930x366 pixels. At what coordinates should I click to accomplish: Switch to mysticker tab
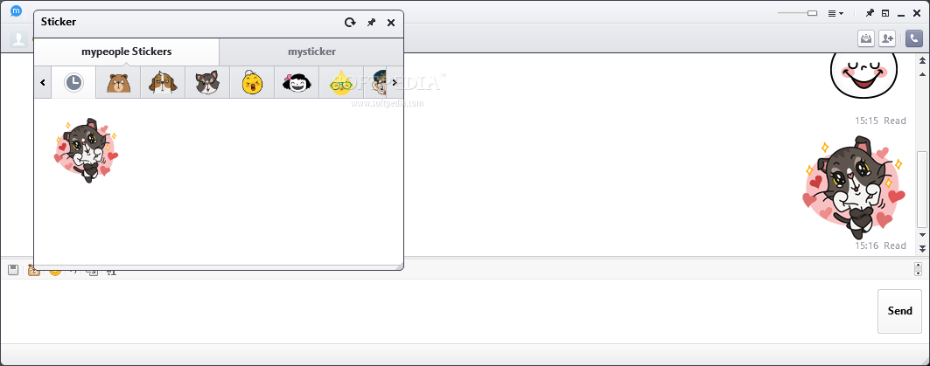tap(312, 52)
